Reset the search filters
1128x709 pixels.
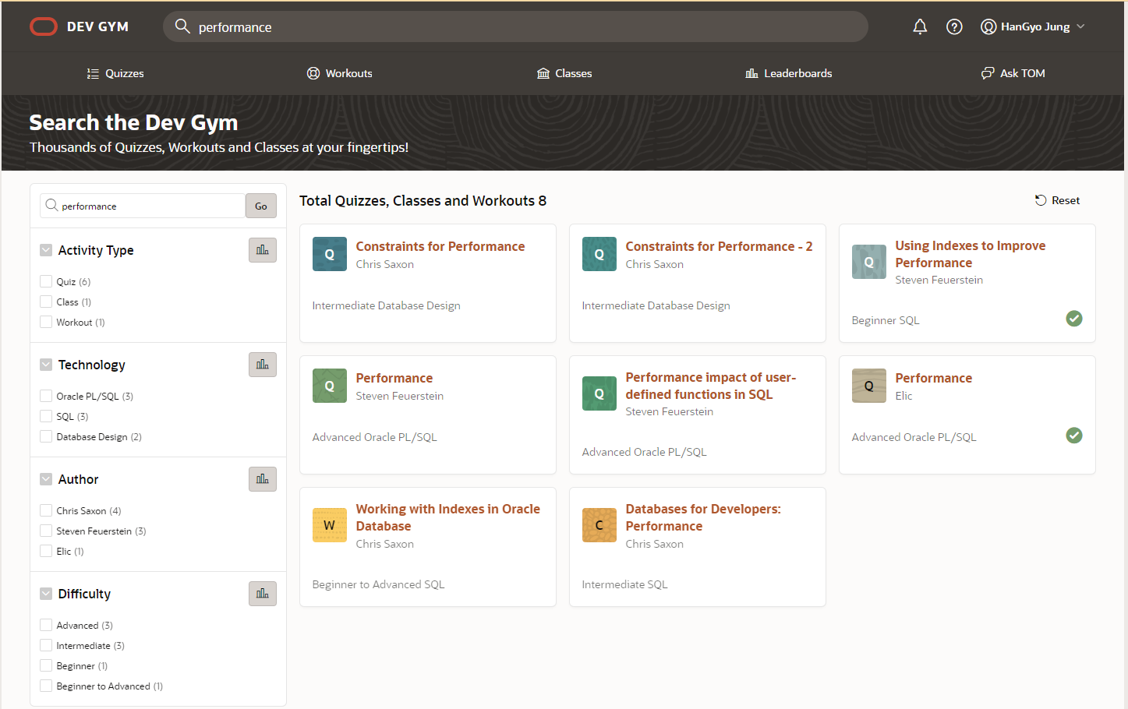(x=1057, y=200)
